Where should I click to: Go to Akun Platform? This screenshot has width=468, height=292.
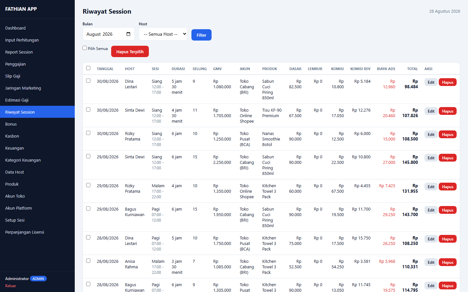click(37, 208)
